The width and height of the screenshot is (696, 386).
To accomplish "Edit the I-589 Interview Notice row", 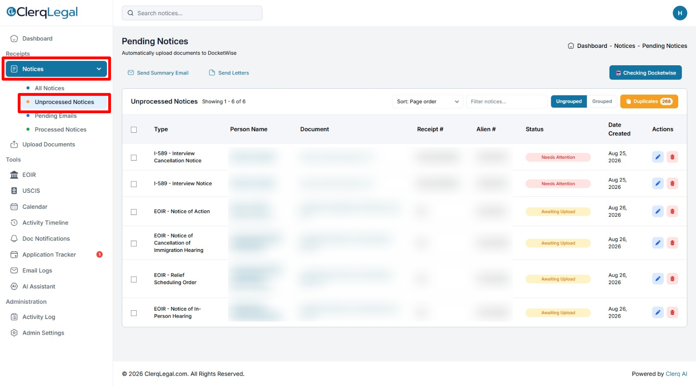I will (x=658, y=184).
